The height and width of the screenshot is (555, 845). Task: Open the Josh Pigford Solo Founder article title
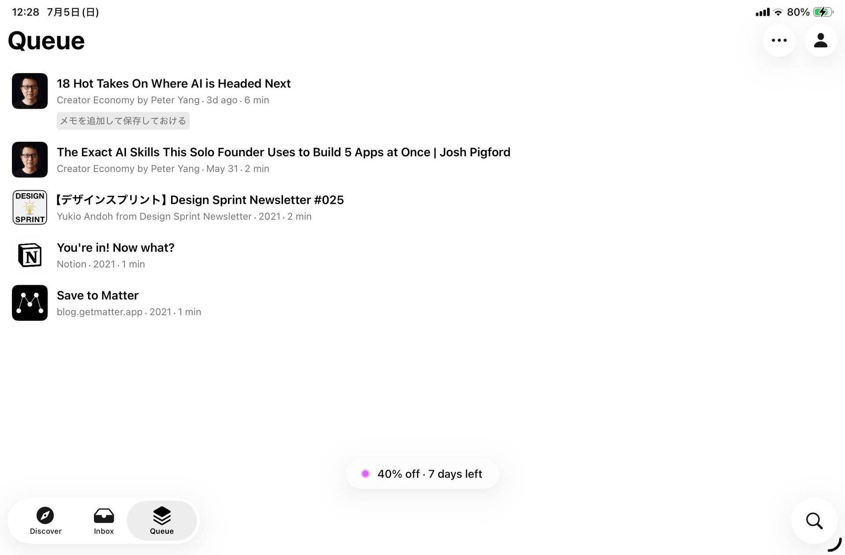point(283,152)
